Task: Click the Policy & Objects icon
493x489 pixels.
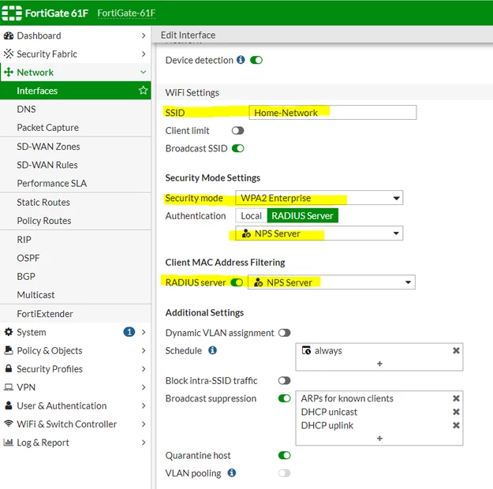Action: (x=9, y=350)
